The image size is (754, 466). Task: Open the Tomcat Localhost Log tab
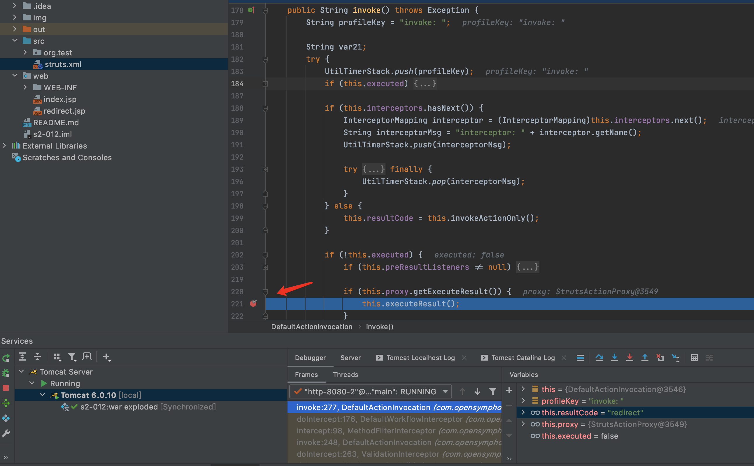pos(420,358)
